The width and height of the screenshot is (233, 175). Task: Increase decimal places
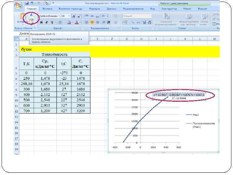pos(144,22)
